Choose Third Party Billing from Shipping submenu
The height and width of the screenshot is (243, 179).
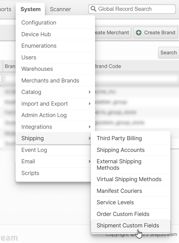(x=119, y=138)
